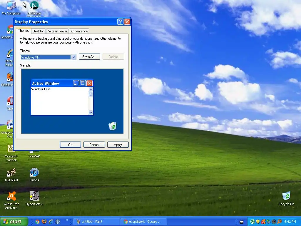The image size is (301, 226).
Task: Expand the Quick Launch overflow chevron
Action: (67, 220)
